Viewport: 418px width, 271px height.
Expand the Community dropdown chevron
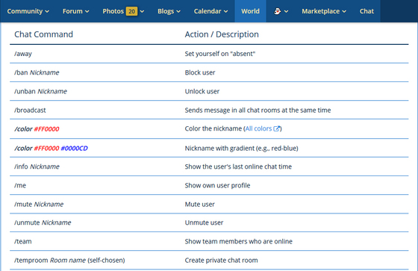point(47,11)
